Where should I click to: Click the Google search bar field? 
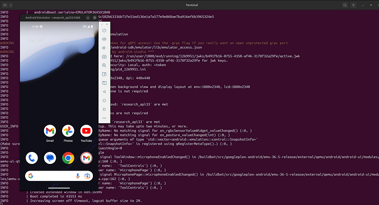(59, 176)
